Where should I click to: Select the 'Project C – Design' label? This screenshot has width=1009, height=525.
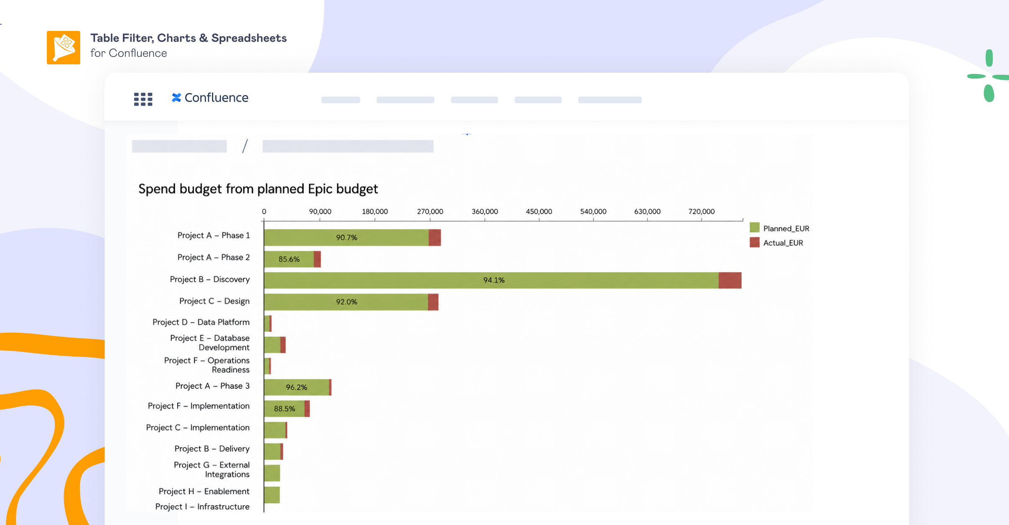(214, 301)
